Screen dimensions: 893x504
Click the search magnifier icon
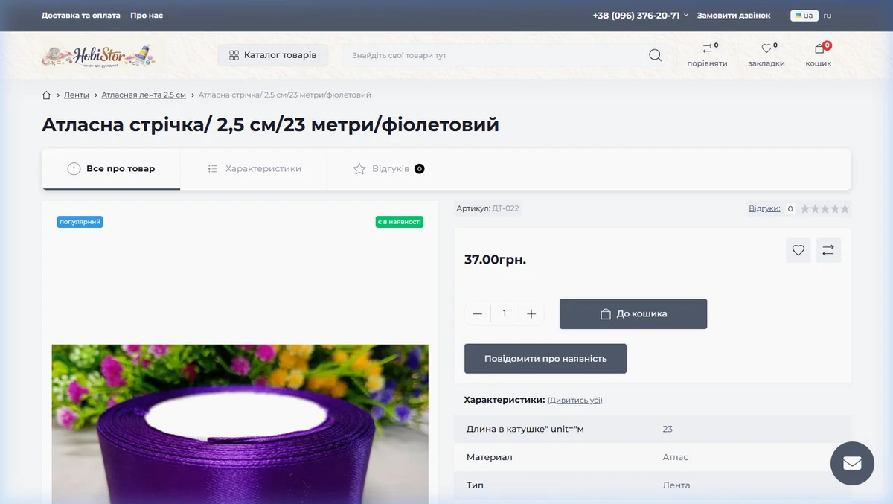coord(655,55)
